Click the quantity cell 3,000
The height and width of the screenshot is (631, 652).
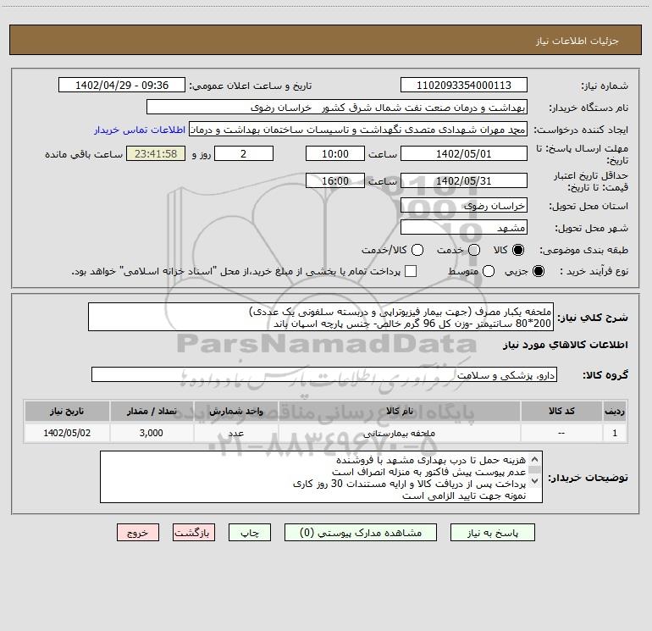(152, 433)
